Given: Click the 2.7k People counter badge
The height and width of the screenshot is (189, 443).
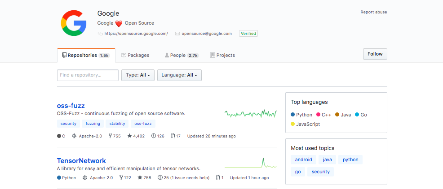Looking at the screenshot, I should coord(193,56).
